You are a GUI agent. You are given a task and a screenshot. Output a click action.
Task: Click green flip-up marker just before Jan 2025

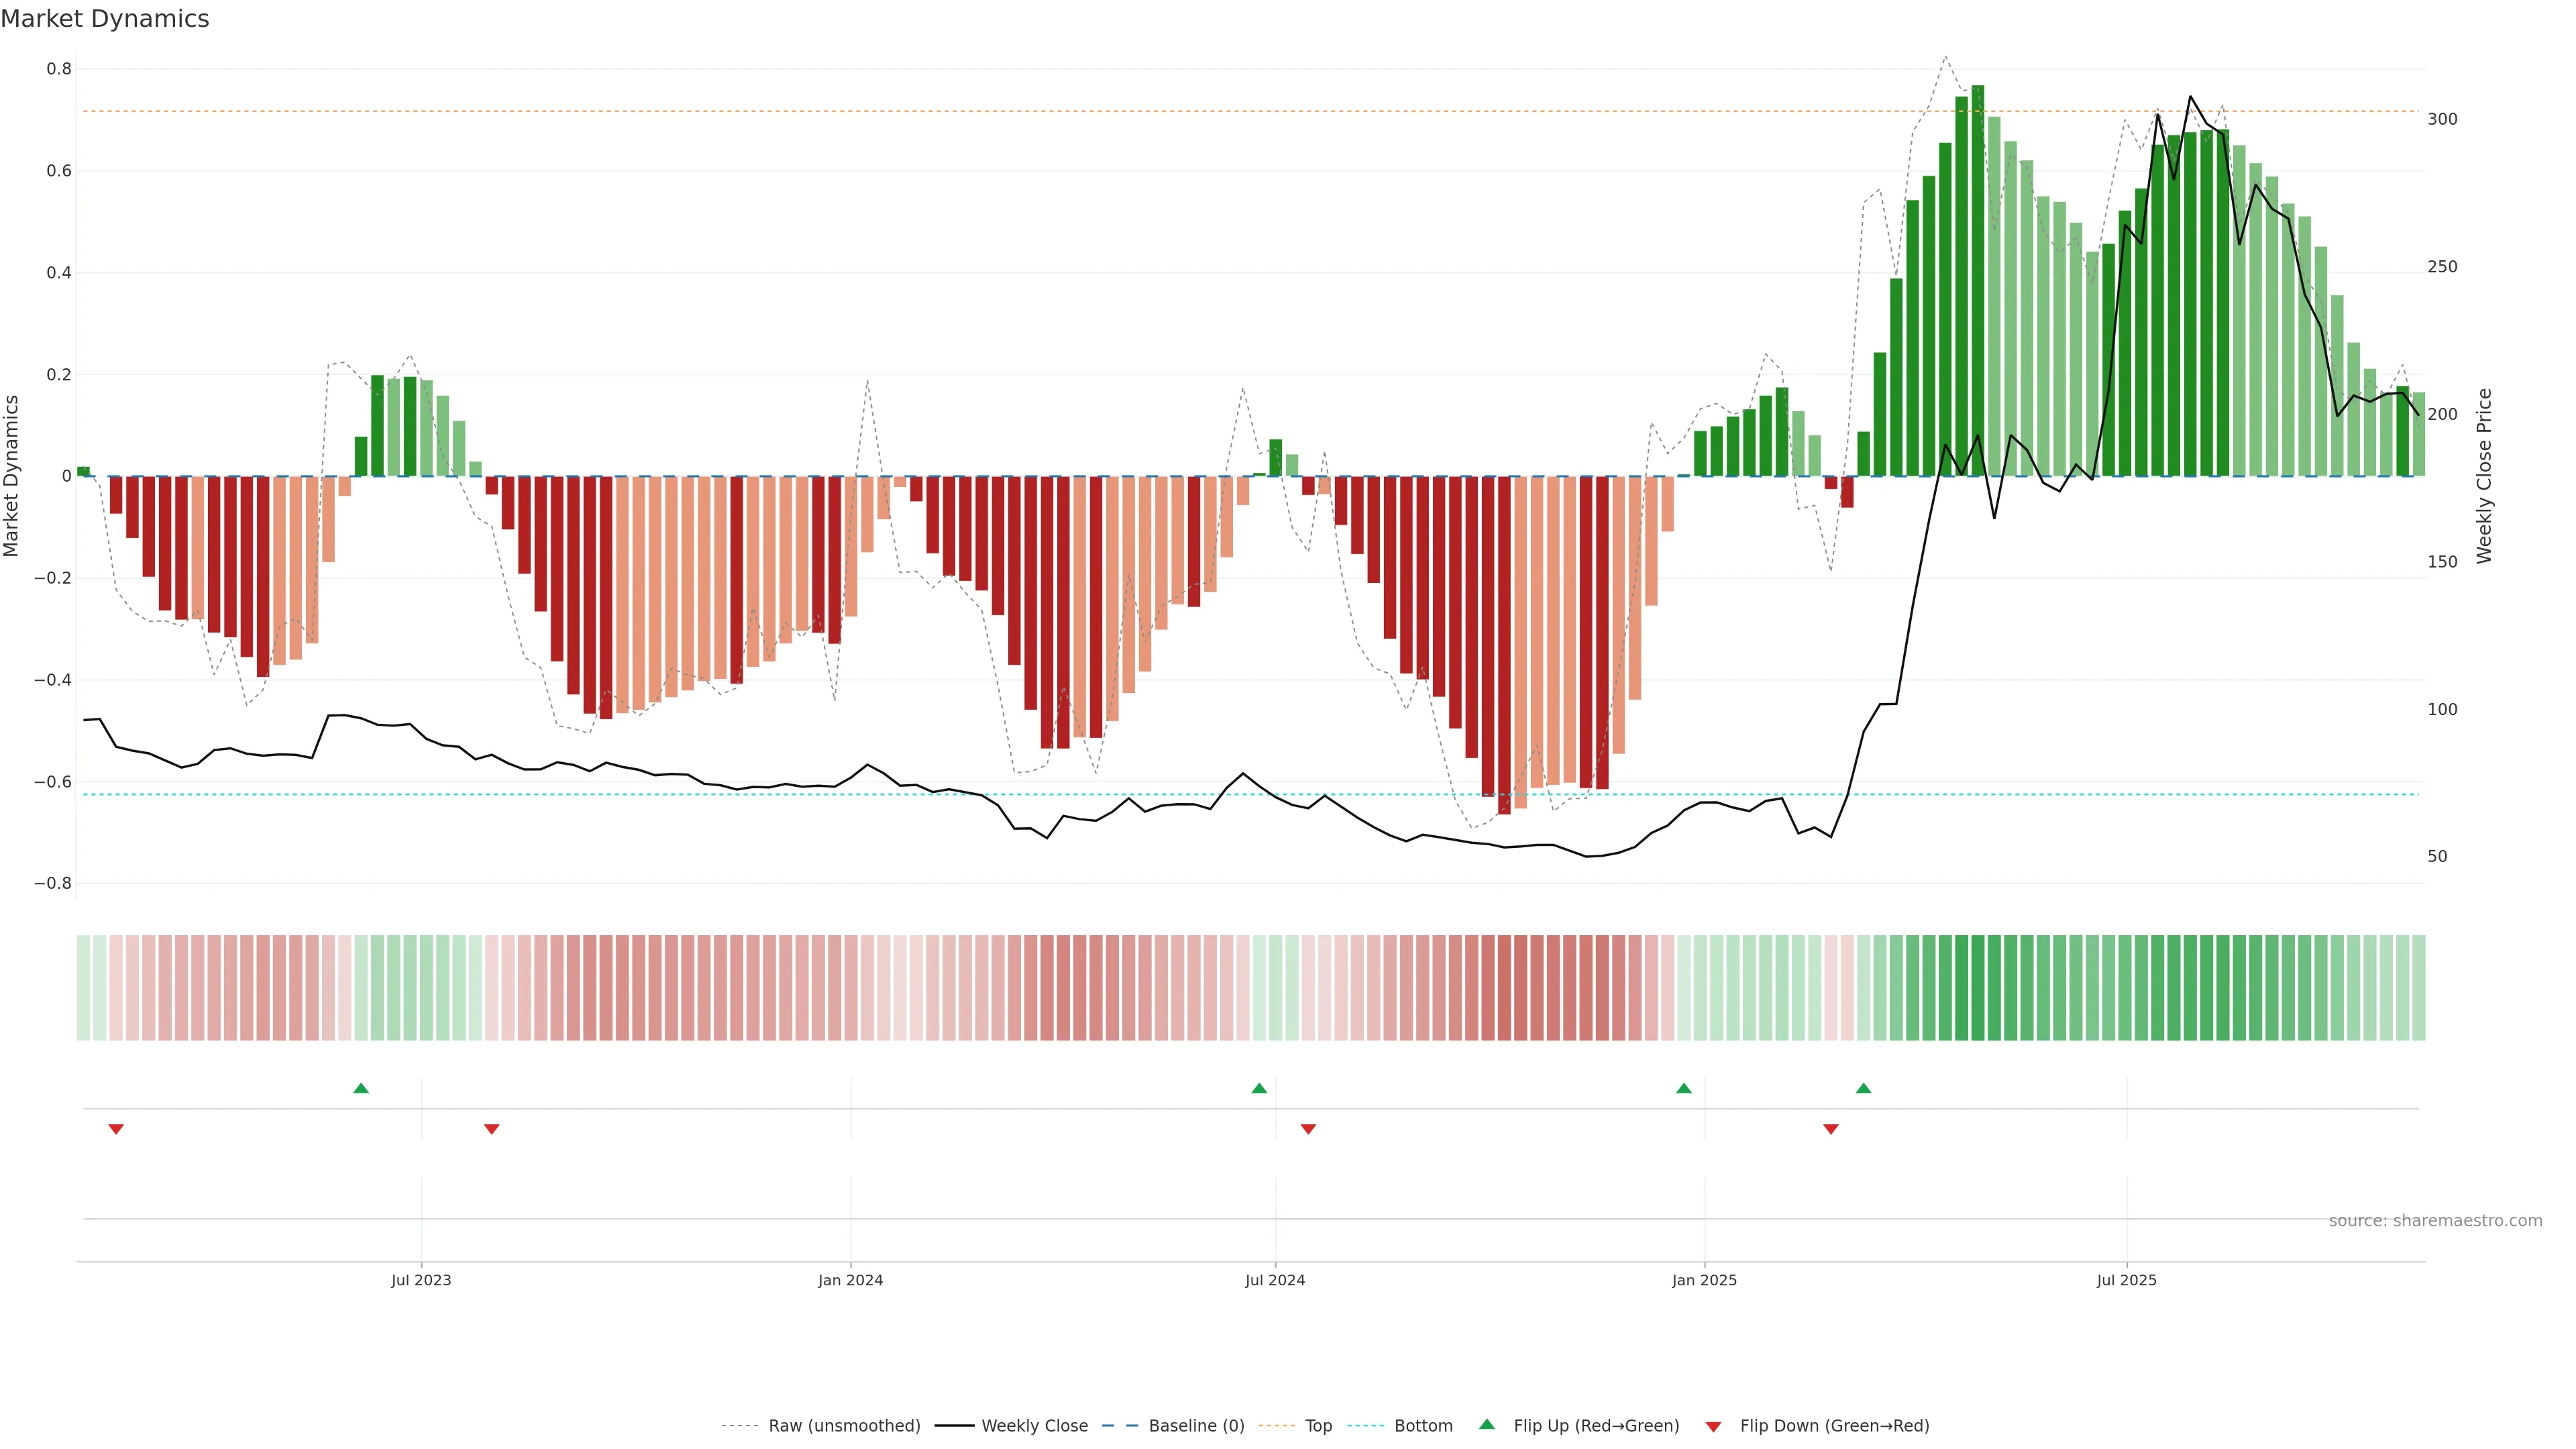pyautogui.click(x=1684, y=1088)
